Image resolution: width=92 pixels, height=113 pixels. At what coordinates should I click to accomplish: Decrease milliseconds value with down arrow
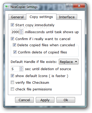[x=21, y=33]
